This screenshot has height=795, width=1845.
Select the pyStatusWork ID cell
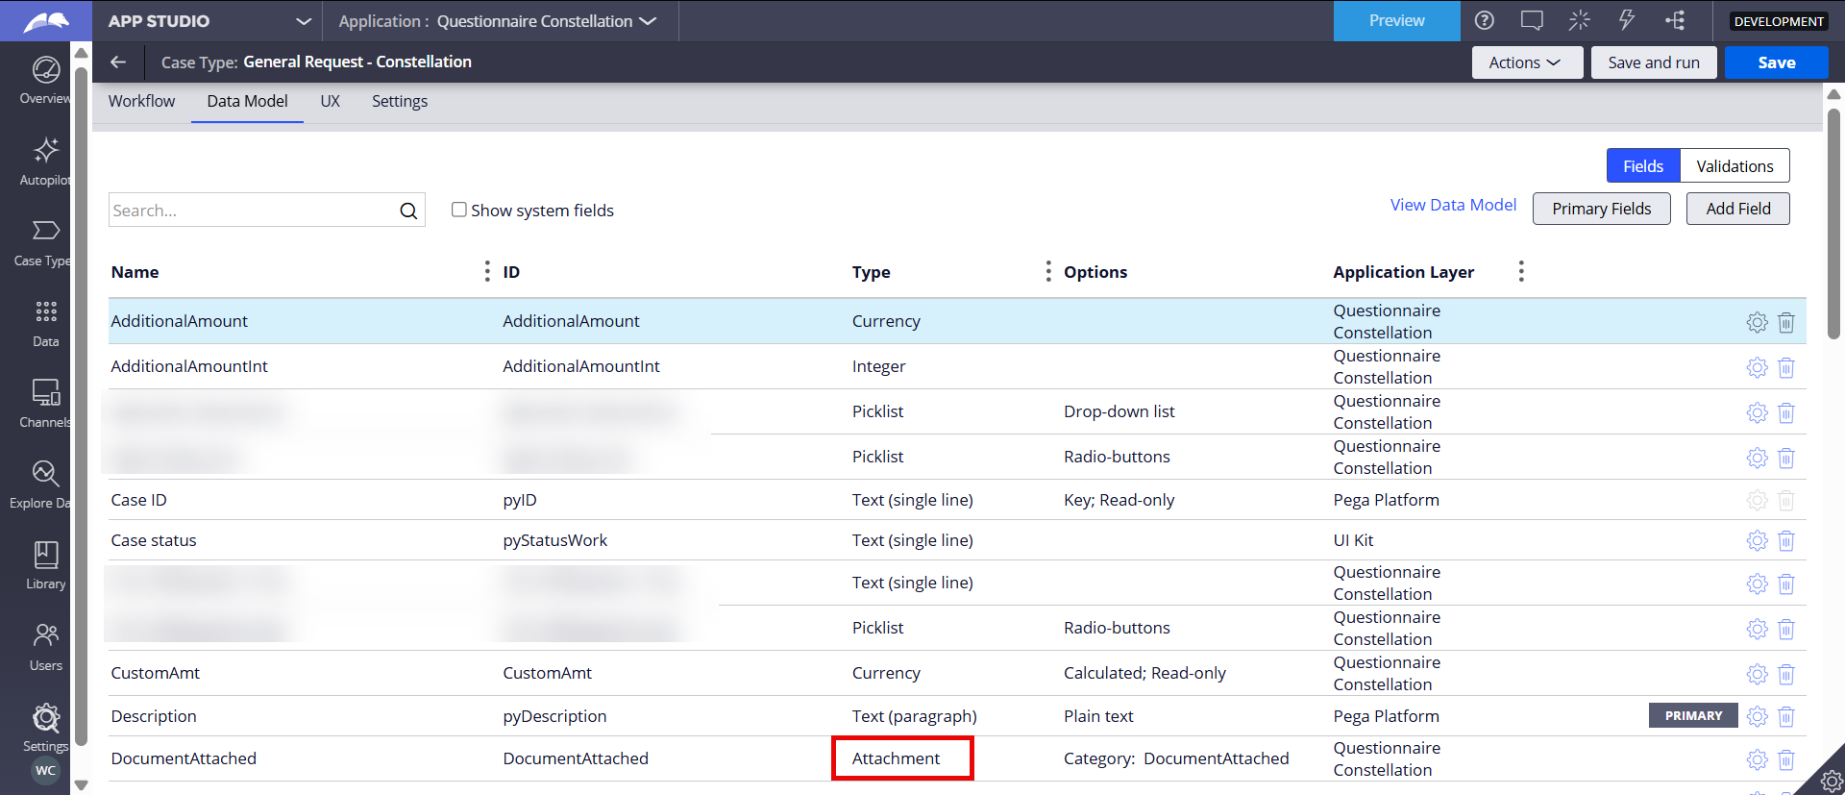click(x=554, y=540)
